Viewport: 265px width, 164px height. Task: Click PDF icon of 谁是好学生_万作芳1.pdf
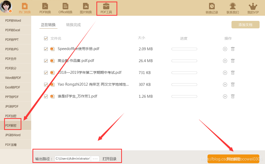coord(53,96)
